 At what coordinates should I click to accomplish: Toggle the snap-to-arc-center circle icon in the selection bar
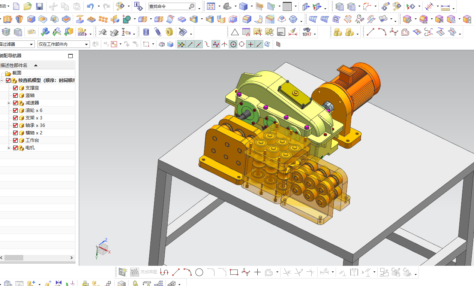233,44
